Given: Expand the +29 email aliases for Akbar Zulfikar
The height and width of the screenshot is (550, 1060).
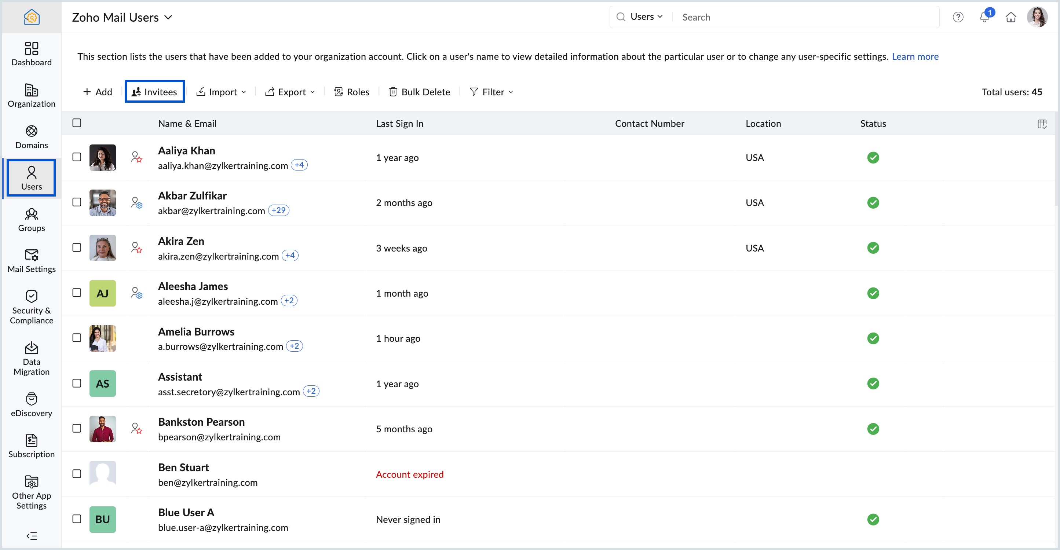Looking at the screenshot, I should point(279,210).
